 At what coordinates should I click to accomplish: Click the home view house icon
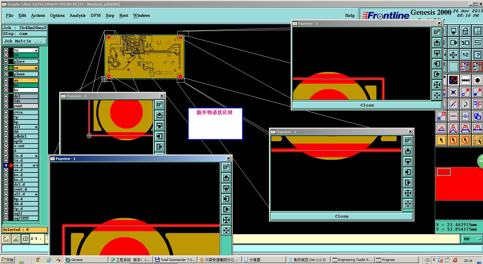[x=465, y=31]
